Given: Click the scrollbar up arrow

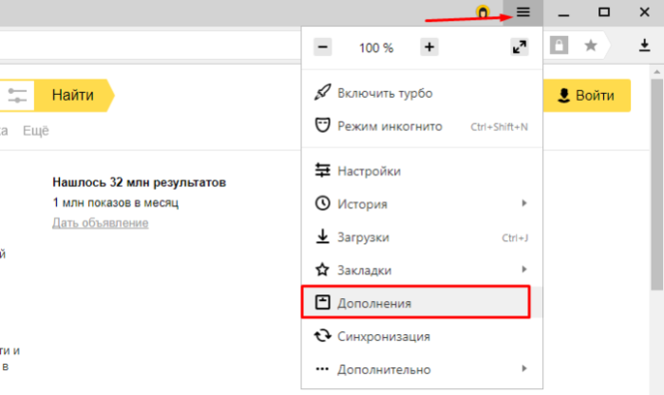Looking at the screenshot, I should pyautogui.click(x=656, y=72).
